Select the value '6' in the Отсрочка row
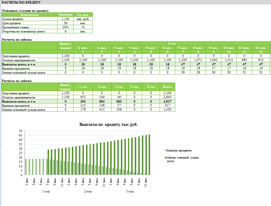271x206 pixels. pos(66,31)
